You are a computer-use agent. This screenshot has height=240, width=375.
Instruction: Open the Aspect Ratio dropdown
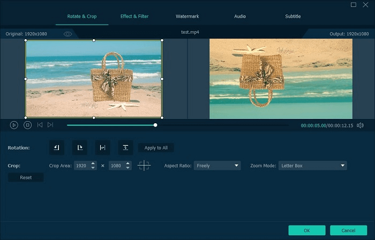tap(217, 166)
